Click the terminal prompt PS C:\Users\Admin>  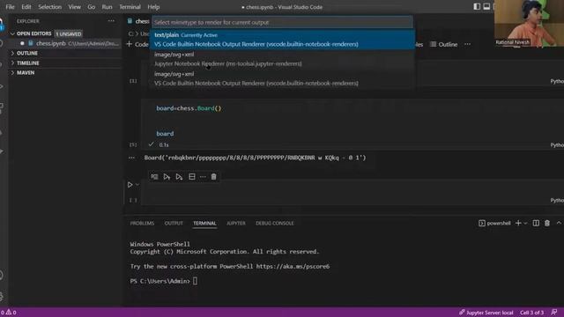coord(160,281)
